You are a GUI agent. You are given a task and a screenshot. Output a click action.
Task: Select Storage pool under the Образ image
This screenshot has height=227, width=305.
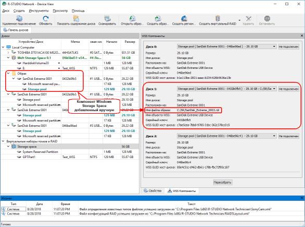pyautogui.click(x=70, y=89)
